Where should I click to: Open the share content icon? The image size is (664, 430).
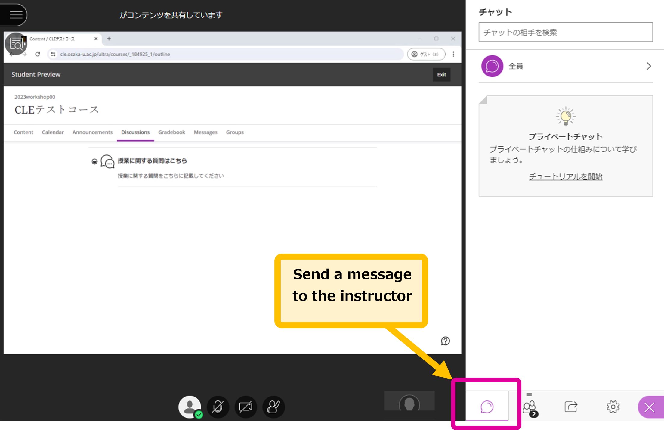click(x=571, y=407)
